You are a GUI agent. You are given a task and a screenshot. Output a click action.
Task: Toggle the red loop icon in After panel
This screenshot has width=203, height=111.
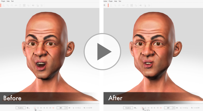pyautogui.click(x=161, y=108)
